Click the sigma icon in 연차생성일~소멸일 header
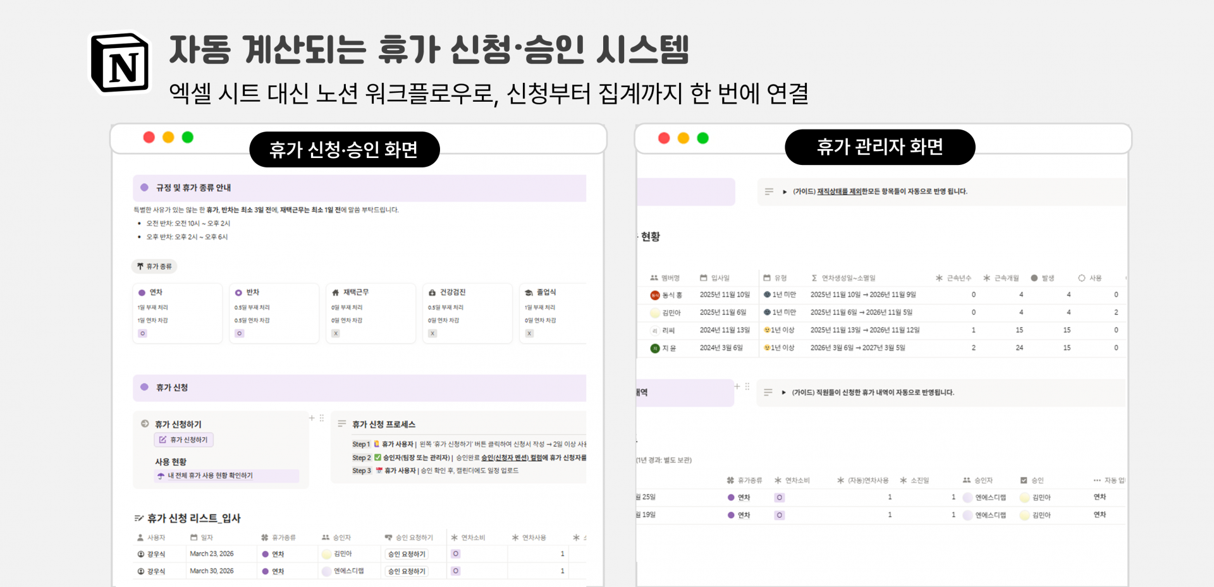Viewport: 1214px width, 587px height. pyautogui.click(x=814, y=278)
